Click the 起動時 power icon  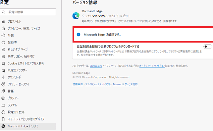(x=3, y=43)
